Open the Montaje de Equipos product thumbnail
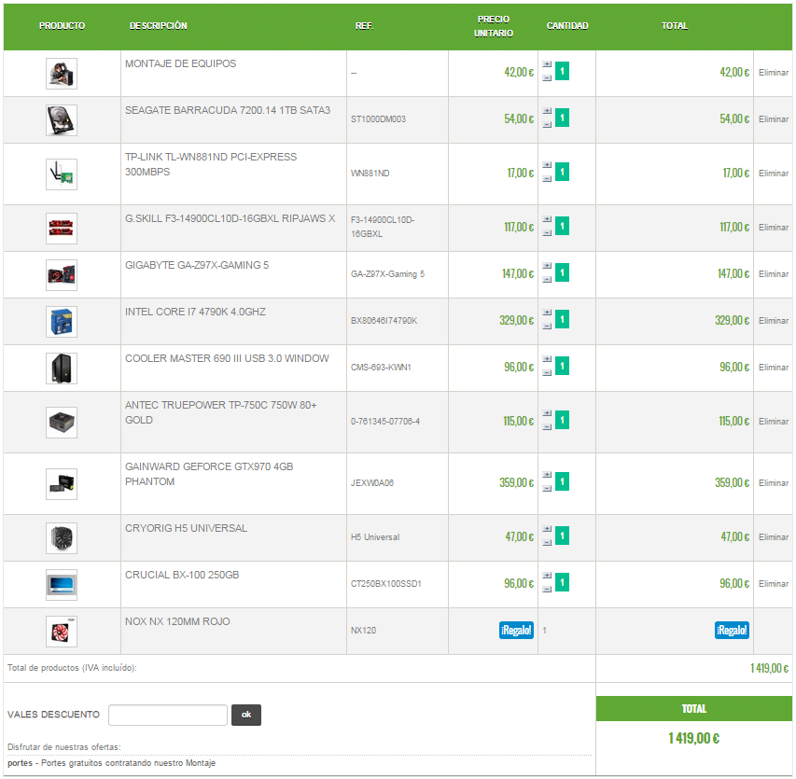The image size is (796, 779). 62,74
